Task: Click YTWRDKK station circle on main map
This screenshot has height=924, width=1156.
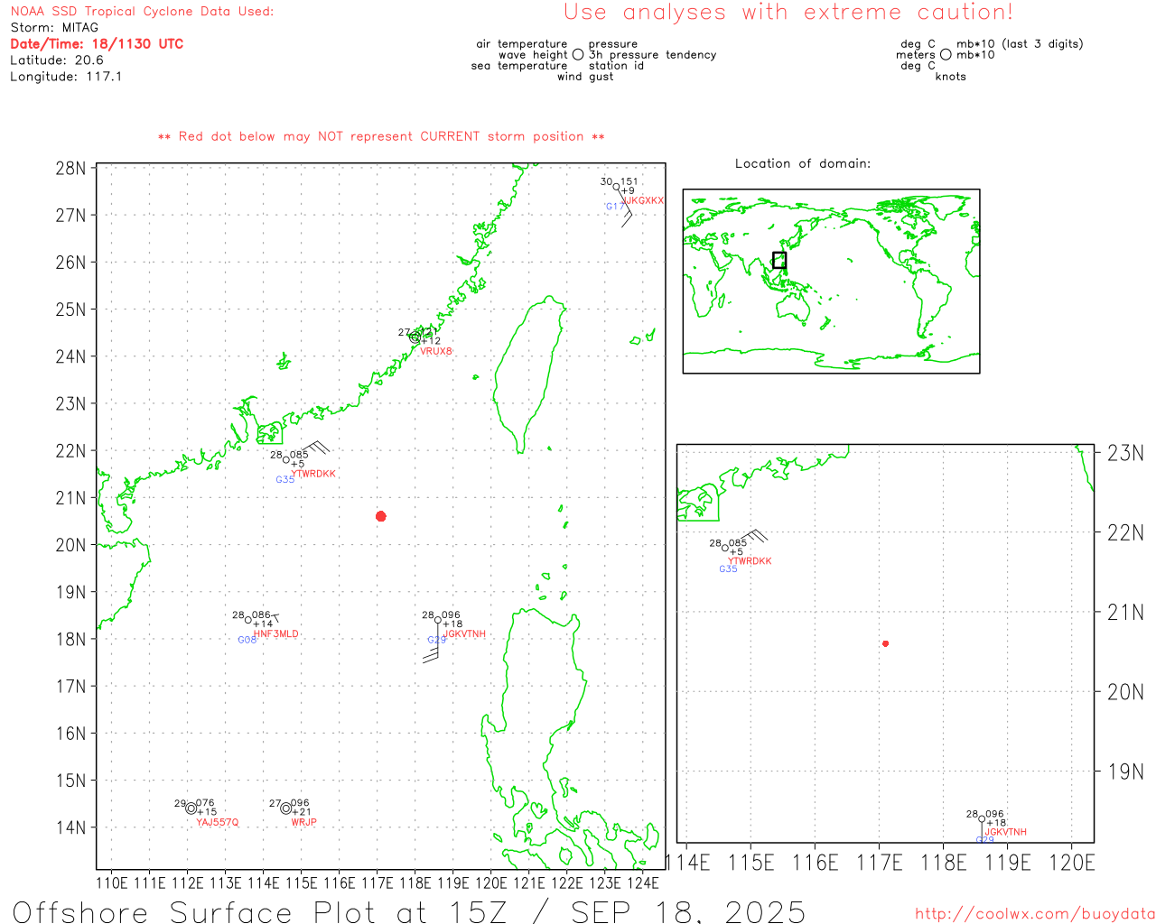Action: pyautogui.click(x=286, y=460)
